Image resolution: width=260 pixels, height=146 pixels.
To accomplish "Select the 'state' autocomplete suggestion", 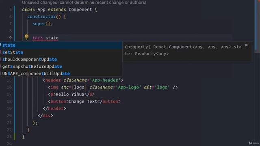I will (61, 45).
